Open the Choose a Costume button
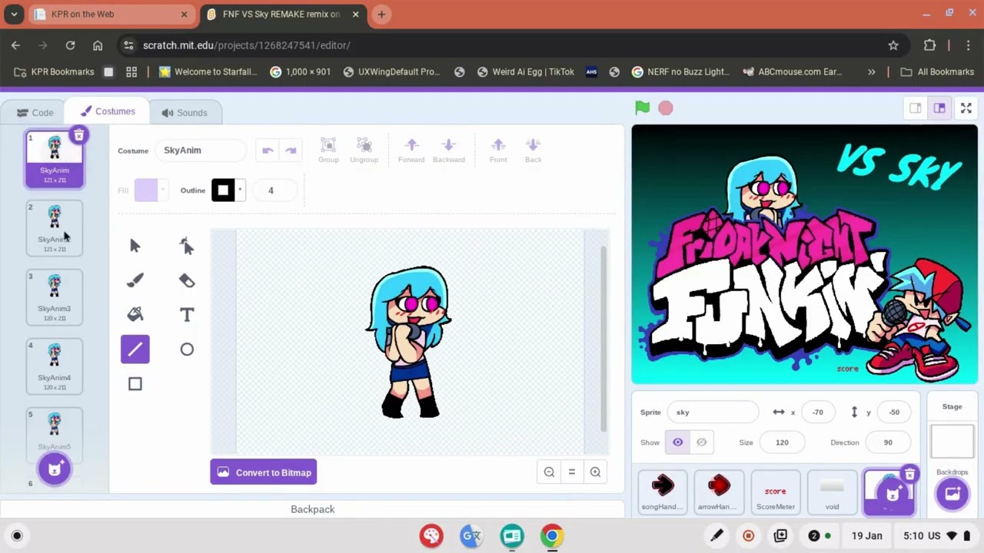The image size is (984, 553). pos(55,469)
